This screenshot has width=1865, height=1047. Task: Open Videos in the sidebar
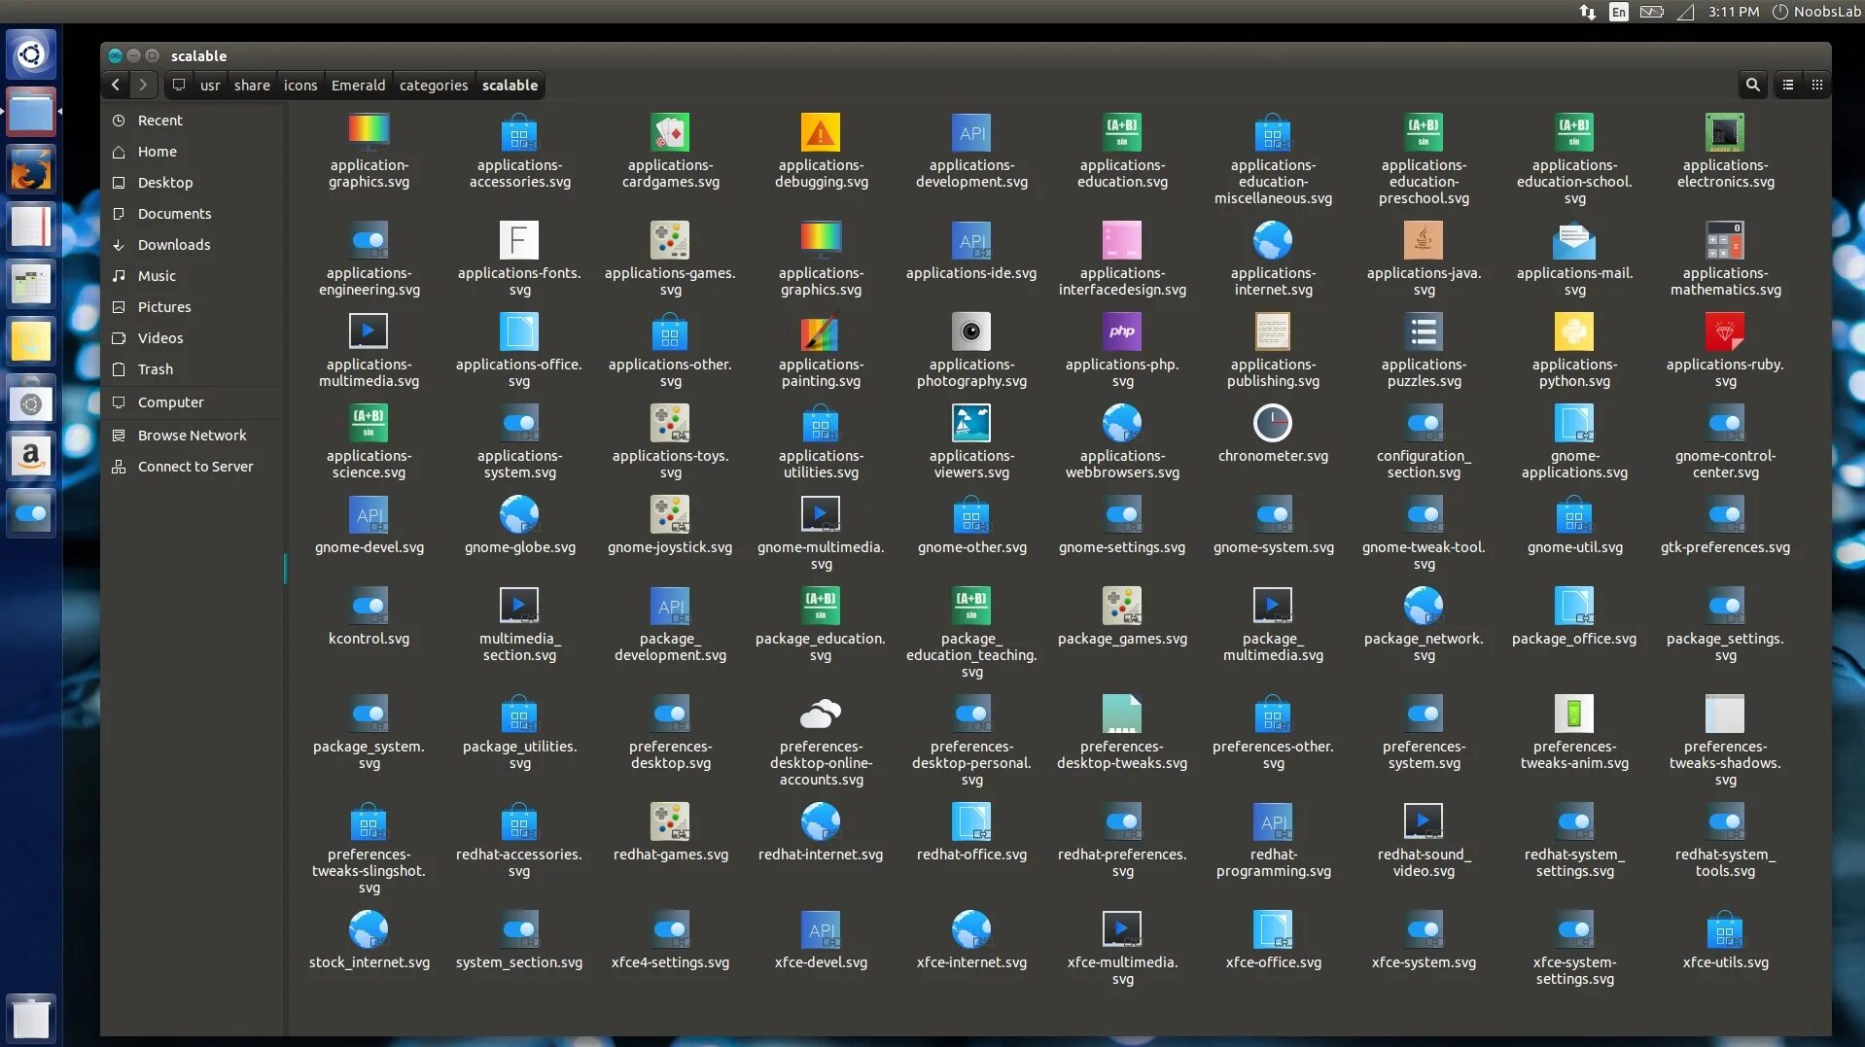point(193,338)
